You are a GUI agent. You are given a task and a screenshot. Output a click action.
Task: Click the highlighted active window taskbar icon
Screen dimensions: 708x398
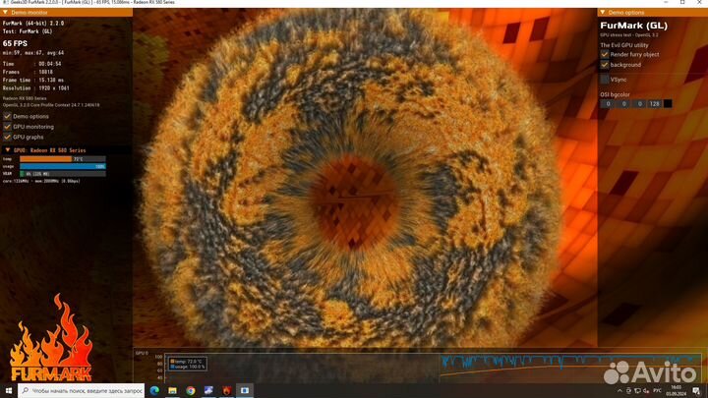245,391
